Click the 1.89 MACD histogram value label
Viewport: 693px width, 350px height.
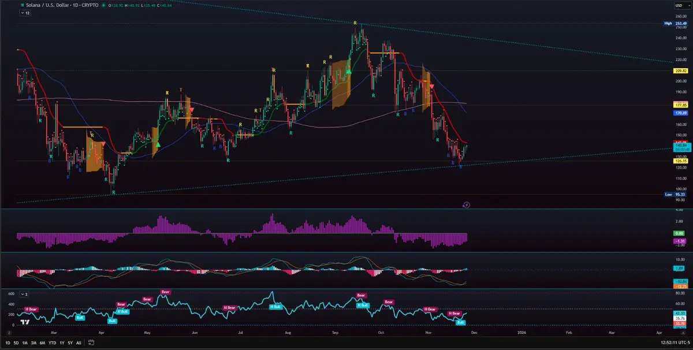[x=680, y=269]
